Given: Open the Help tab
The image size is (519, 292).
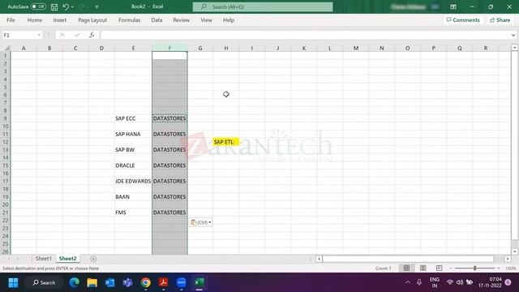Looking at the screenshot, I should [x=229, y=20].
